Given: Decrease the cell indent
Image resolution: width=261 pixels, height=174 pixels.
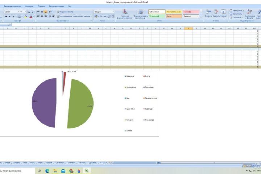Looking at the screenshot, I should pyautogui.click(x=50, y=16).
